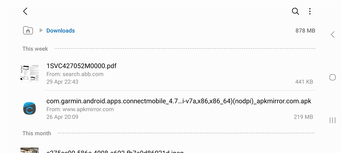Open the 1SVC427052M0000.pdf thumbnail
Image resolution: width=342 pixels, height=153 pixels.
point(30,73)
